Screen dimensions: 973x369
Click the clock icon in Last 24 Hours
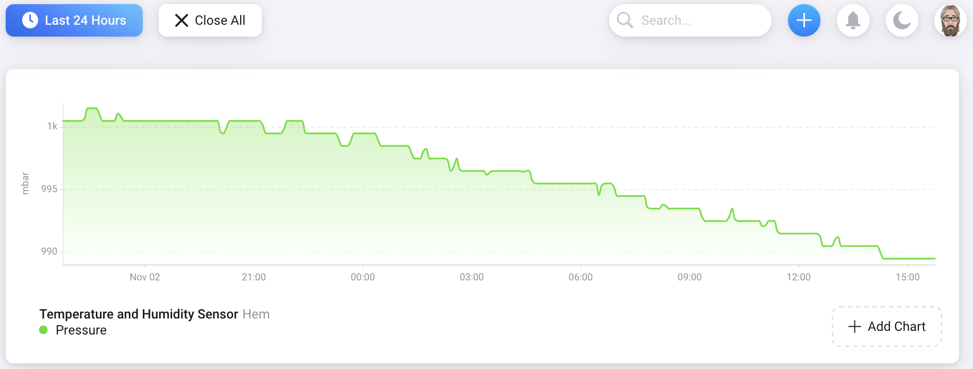coord(30,20)
